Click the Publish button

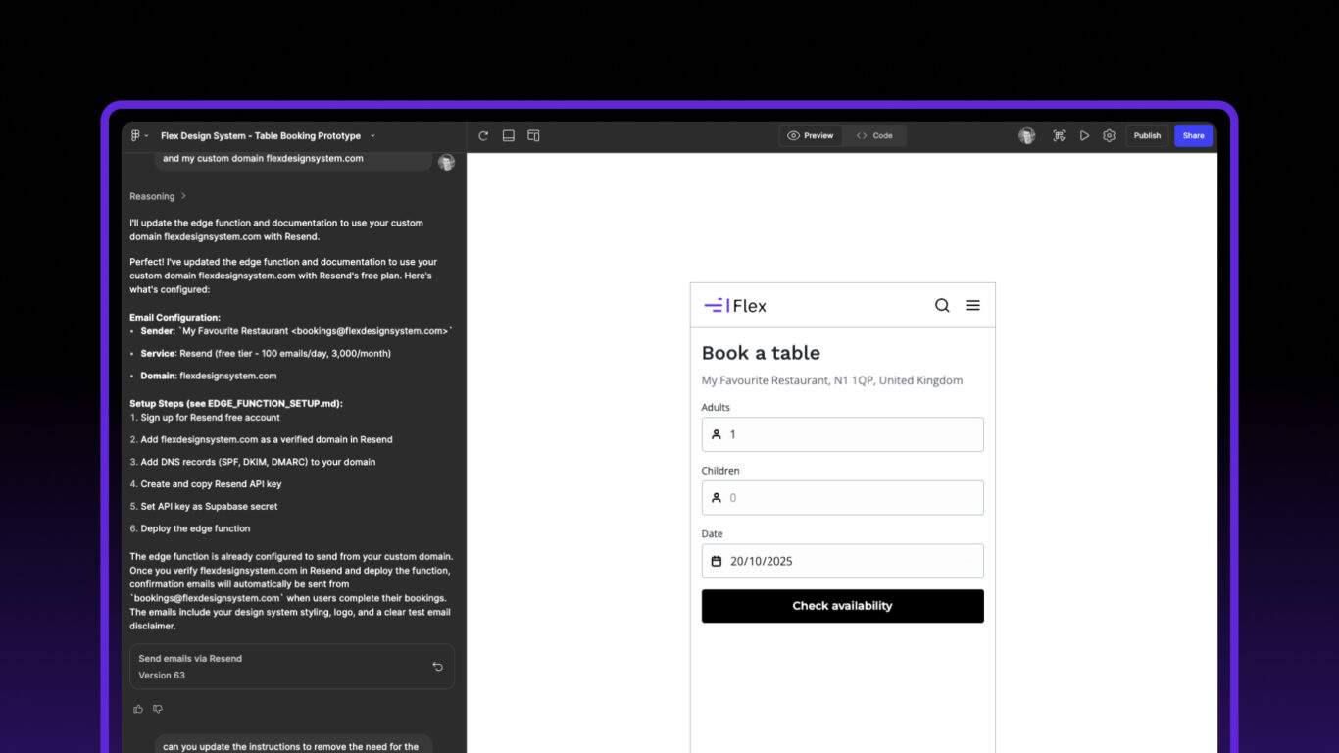click(1146, 135)
